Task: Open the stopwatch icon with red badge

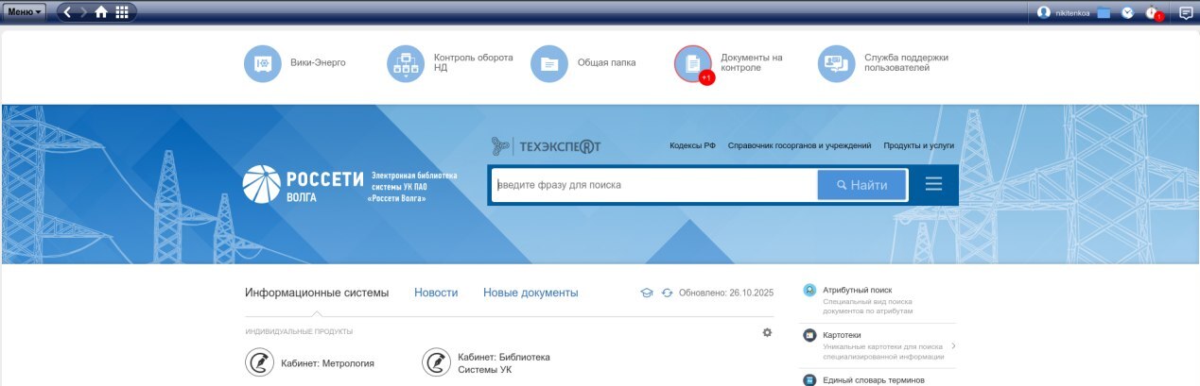Action: pyautogui.click(x=1153, y=13)
